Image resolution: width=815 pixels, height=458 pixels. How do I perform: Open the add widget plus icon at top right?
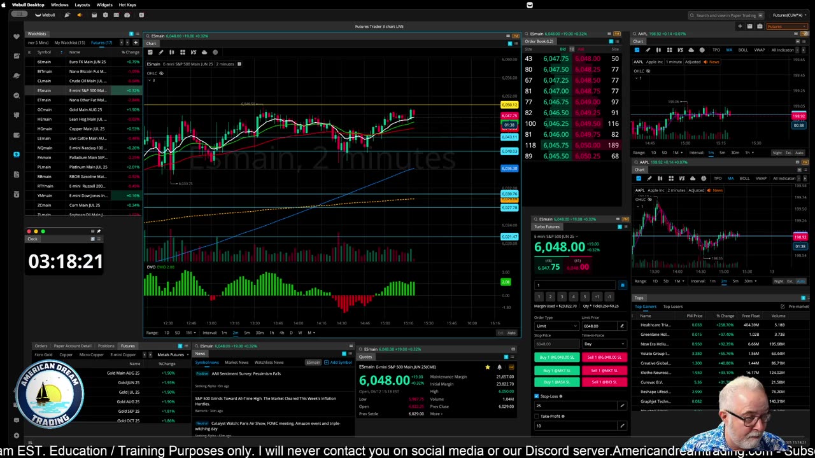pyautogui.click(x=740, y=26)
